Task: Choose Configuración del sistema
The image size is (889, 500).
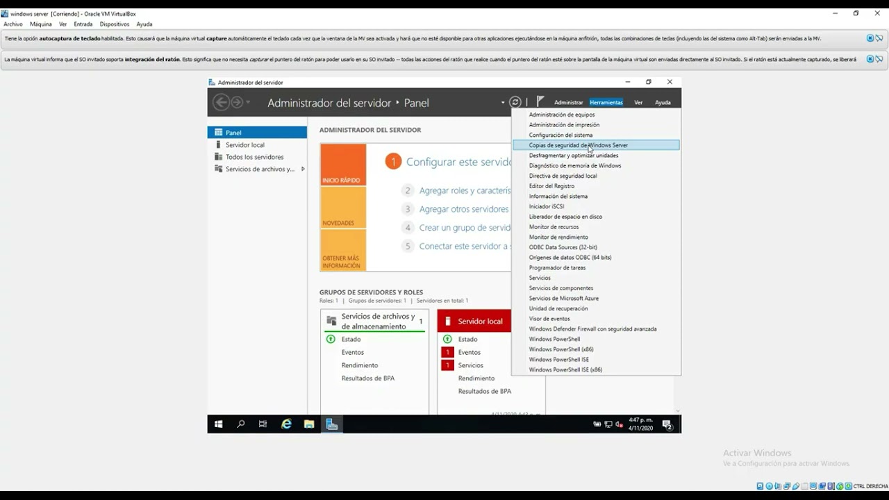Action: tap(560, 135)
